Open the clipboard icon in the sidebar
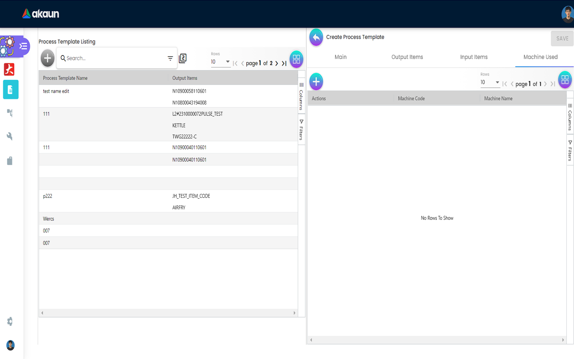 10,161
